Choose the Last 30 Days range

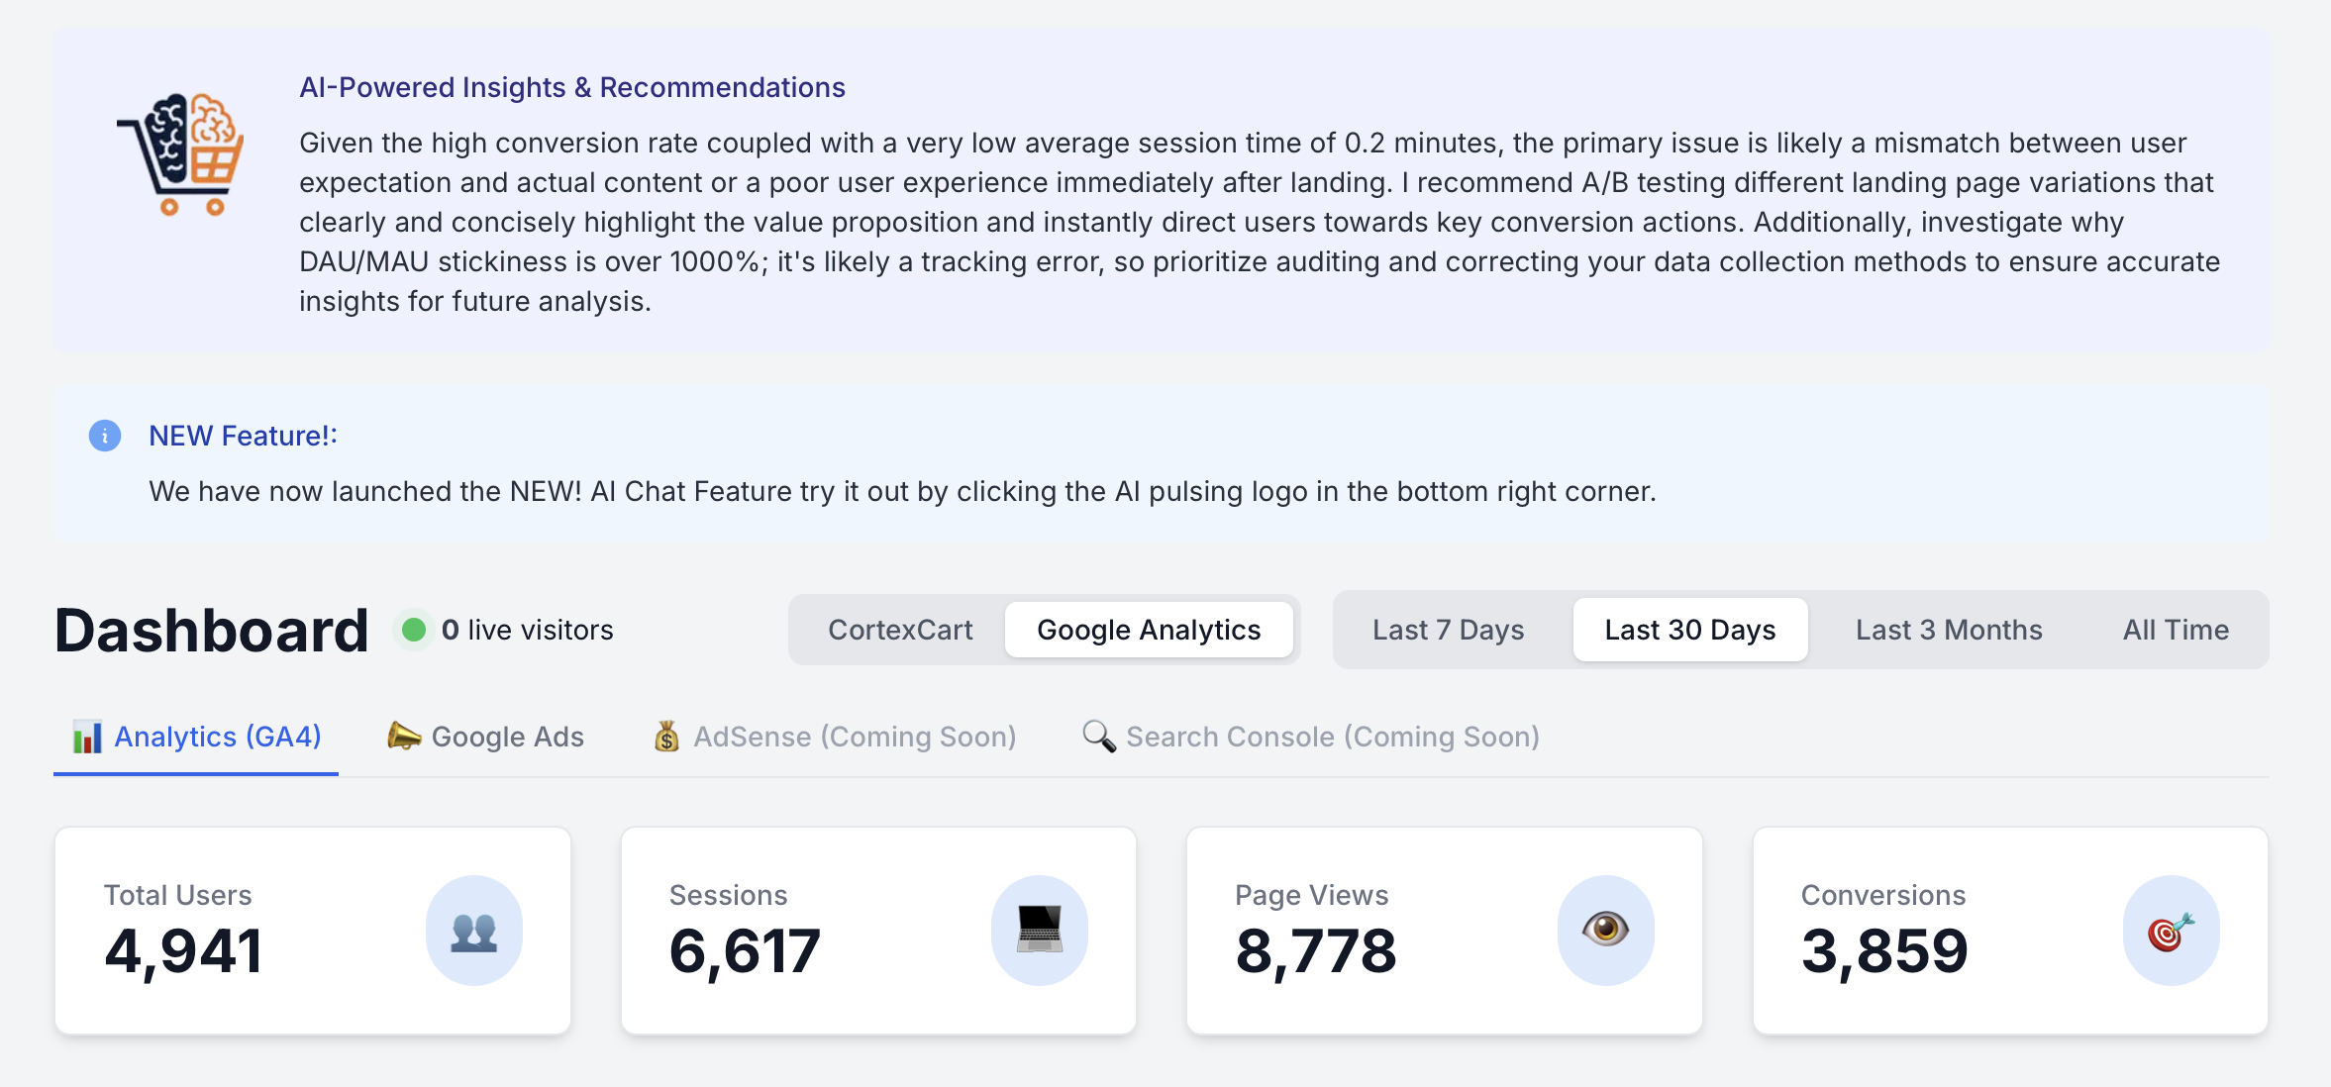[1689, 630]
